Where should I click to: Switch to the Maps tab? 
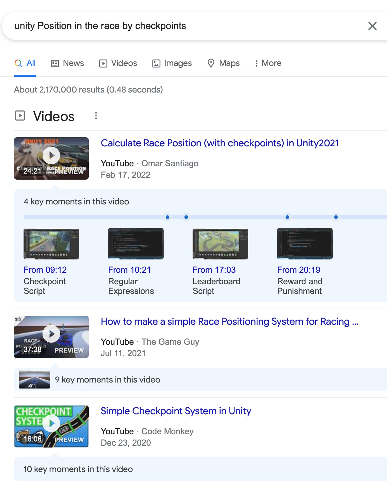coord(223,63)
